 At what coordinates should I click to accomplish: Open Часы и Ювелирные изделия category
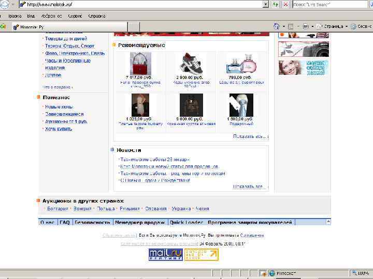pyautogui.click(x=68, y=64)
